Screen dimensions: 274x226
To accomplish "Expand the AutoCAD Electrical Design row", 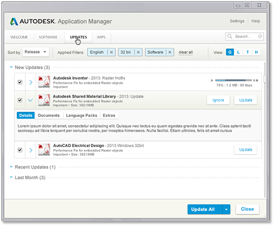I will 31,150.
